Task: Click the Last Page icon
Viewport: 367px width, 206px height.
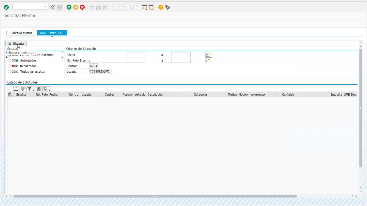Action: (x=135, y=7)
